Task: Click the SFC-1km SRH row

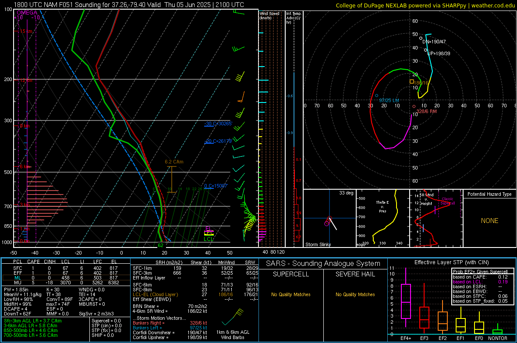Action: click(x=195, y=268)
